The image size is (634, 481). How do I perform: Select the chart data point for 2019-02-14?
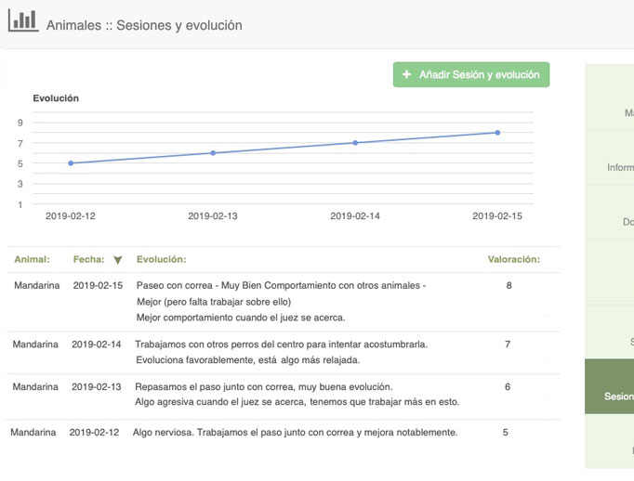coord(355,143)
